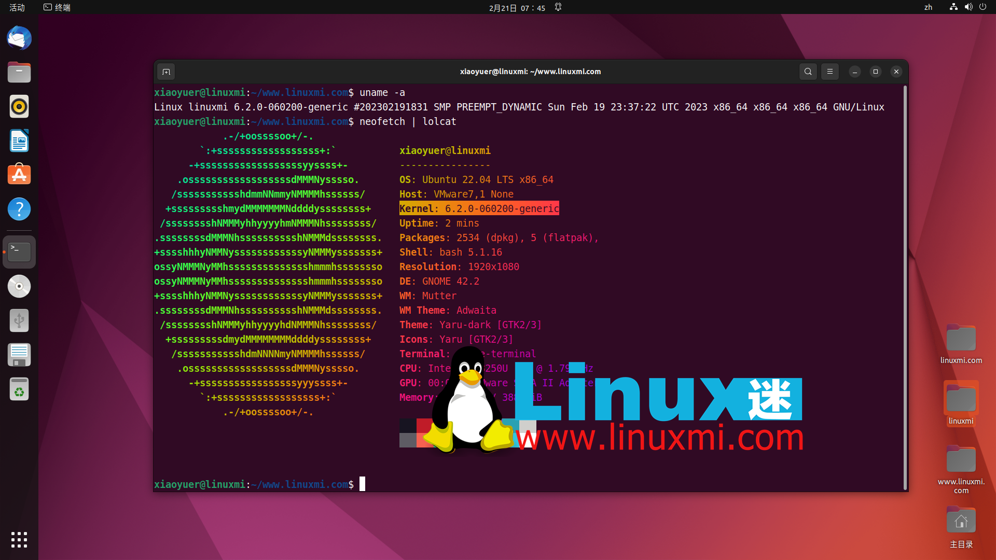Open the Thunderbird mail icon in the dock
The height and width of the screenshot is (560, 996).
tap(19, 38)
